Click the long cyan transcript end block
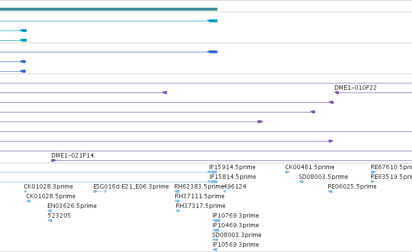Viewport: 412px width, 252px height. tap(213, 21)
